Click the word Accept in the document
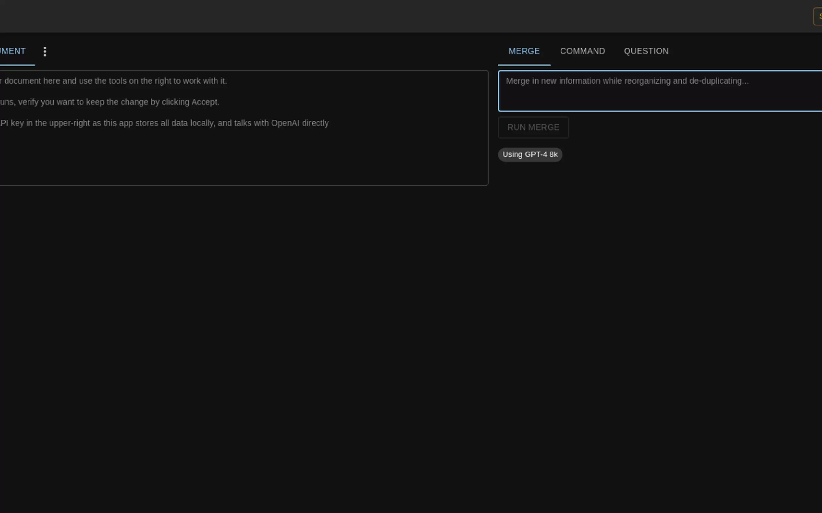This screenshot has width=822, height=513. pyautogui.click(x=205, y=102)
